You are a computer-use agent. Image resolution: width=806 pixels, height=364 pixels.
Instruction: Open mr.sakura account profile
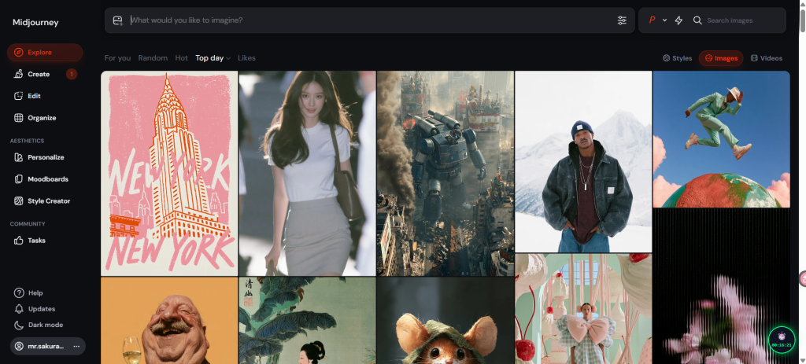tap(41, 346)
